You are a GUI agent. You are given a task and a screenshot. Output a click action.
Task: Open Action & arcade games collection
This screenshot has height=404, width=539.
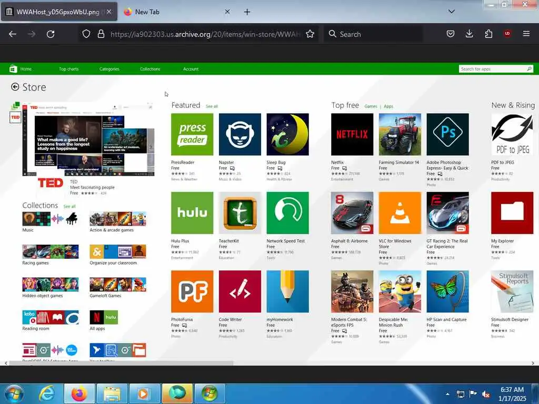[x=118, y=222]
